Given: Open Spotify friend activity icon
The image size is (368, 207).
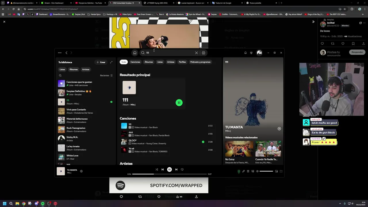Looking at the screenshot, I should [251, 53].
